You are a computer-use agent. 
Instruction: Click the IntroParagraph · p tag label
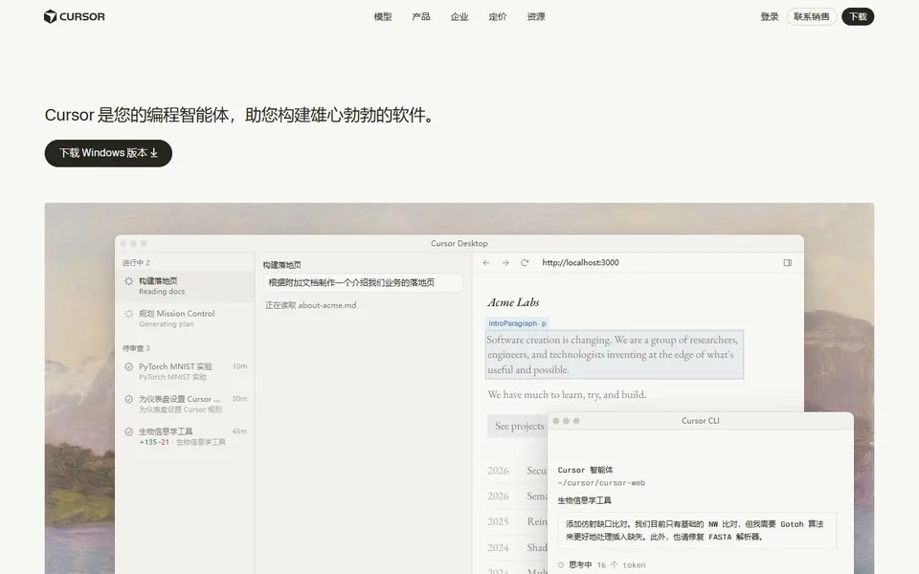(517, 323)
